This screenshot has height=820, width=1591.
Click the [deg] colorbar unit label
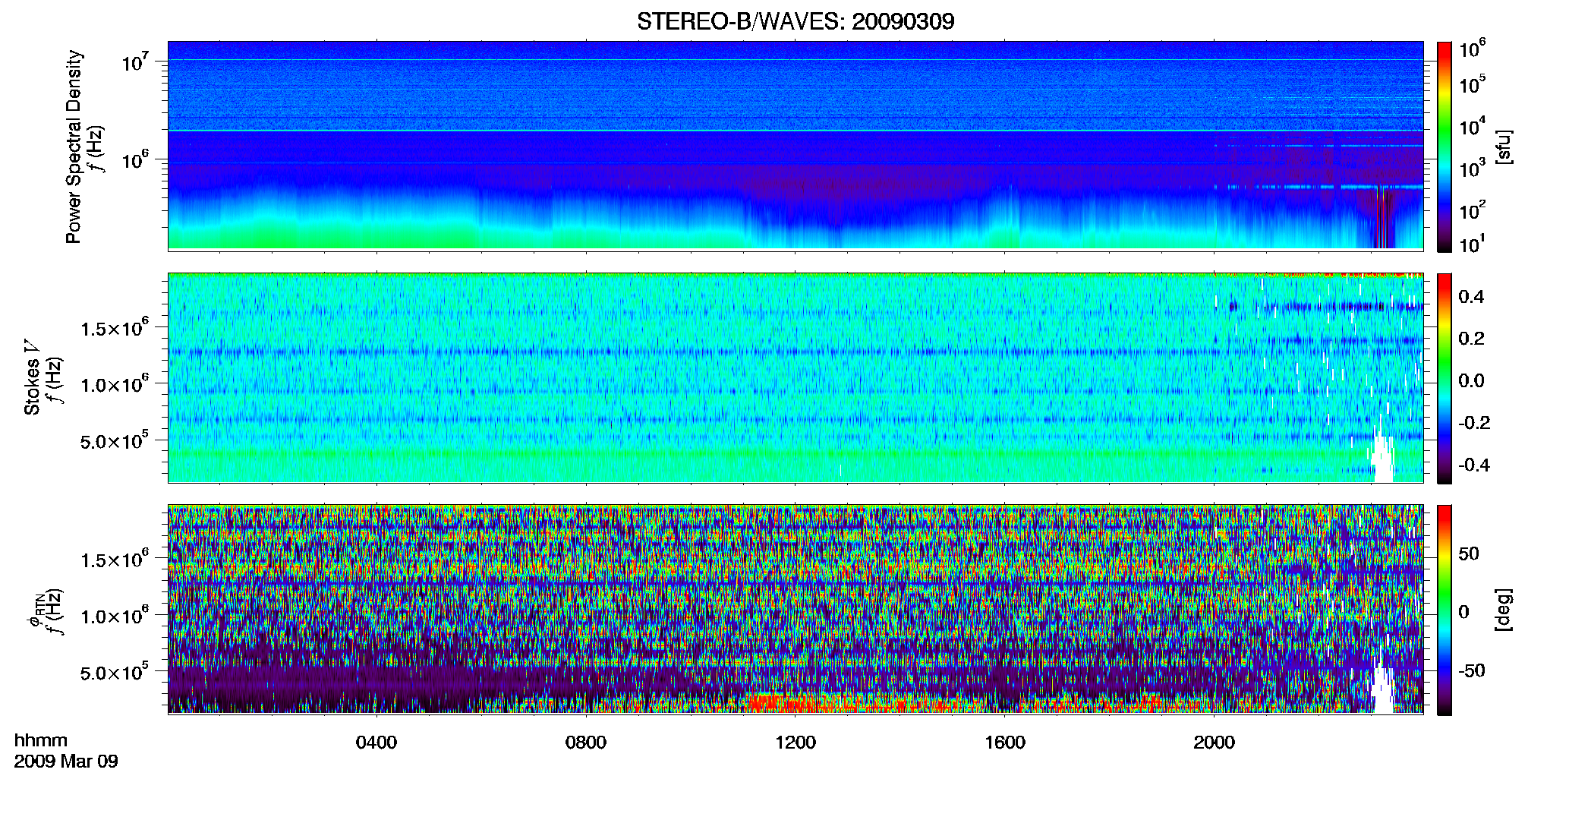[x=1504, y=610]
